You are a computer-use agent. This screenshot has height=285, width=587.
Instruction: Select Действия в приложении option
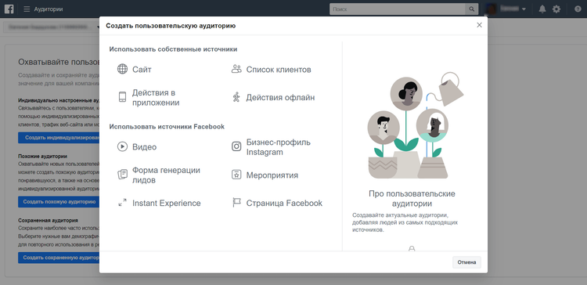(156, 97)
